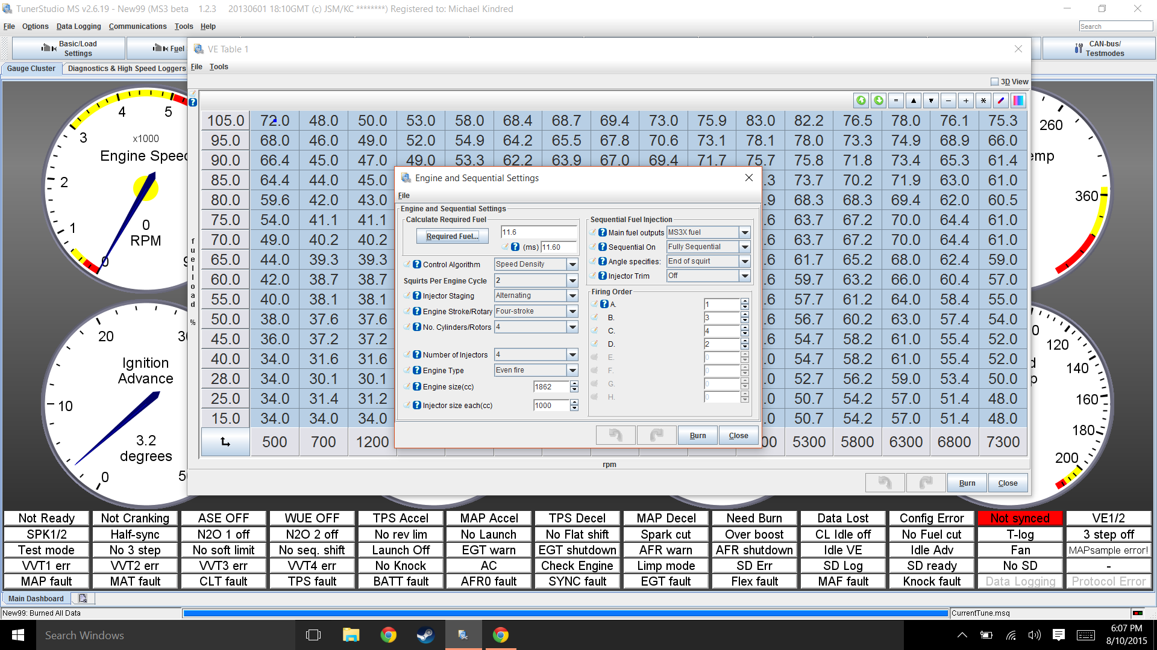Viewport: 1157px width, 650px height.
Task: Click the green down-arrow icon in VE toolbar
Action: tap(879, 101)
